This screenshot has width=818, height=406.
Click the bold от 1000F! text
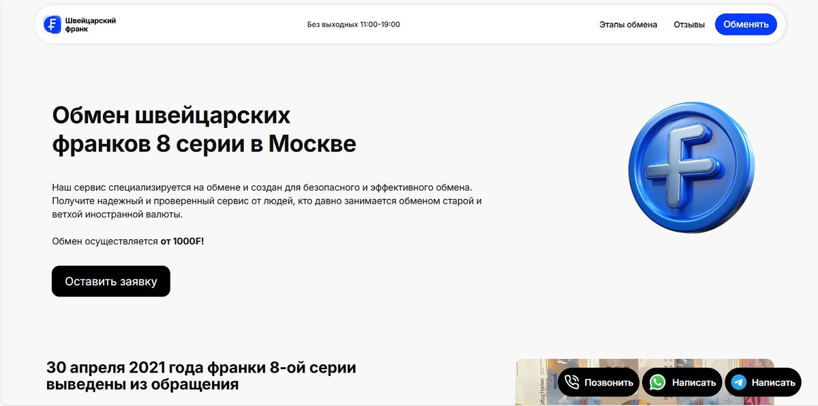(183, 241)
